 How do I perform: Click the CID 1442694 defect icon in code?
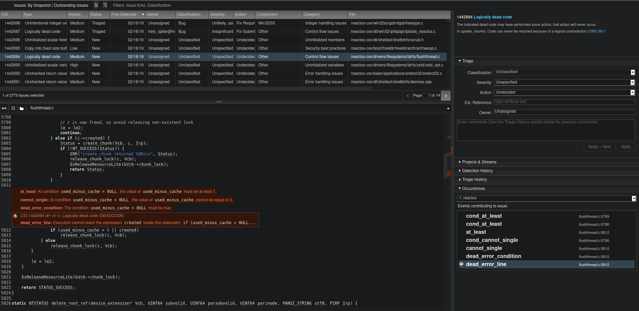click(15, 216)
